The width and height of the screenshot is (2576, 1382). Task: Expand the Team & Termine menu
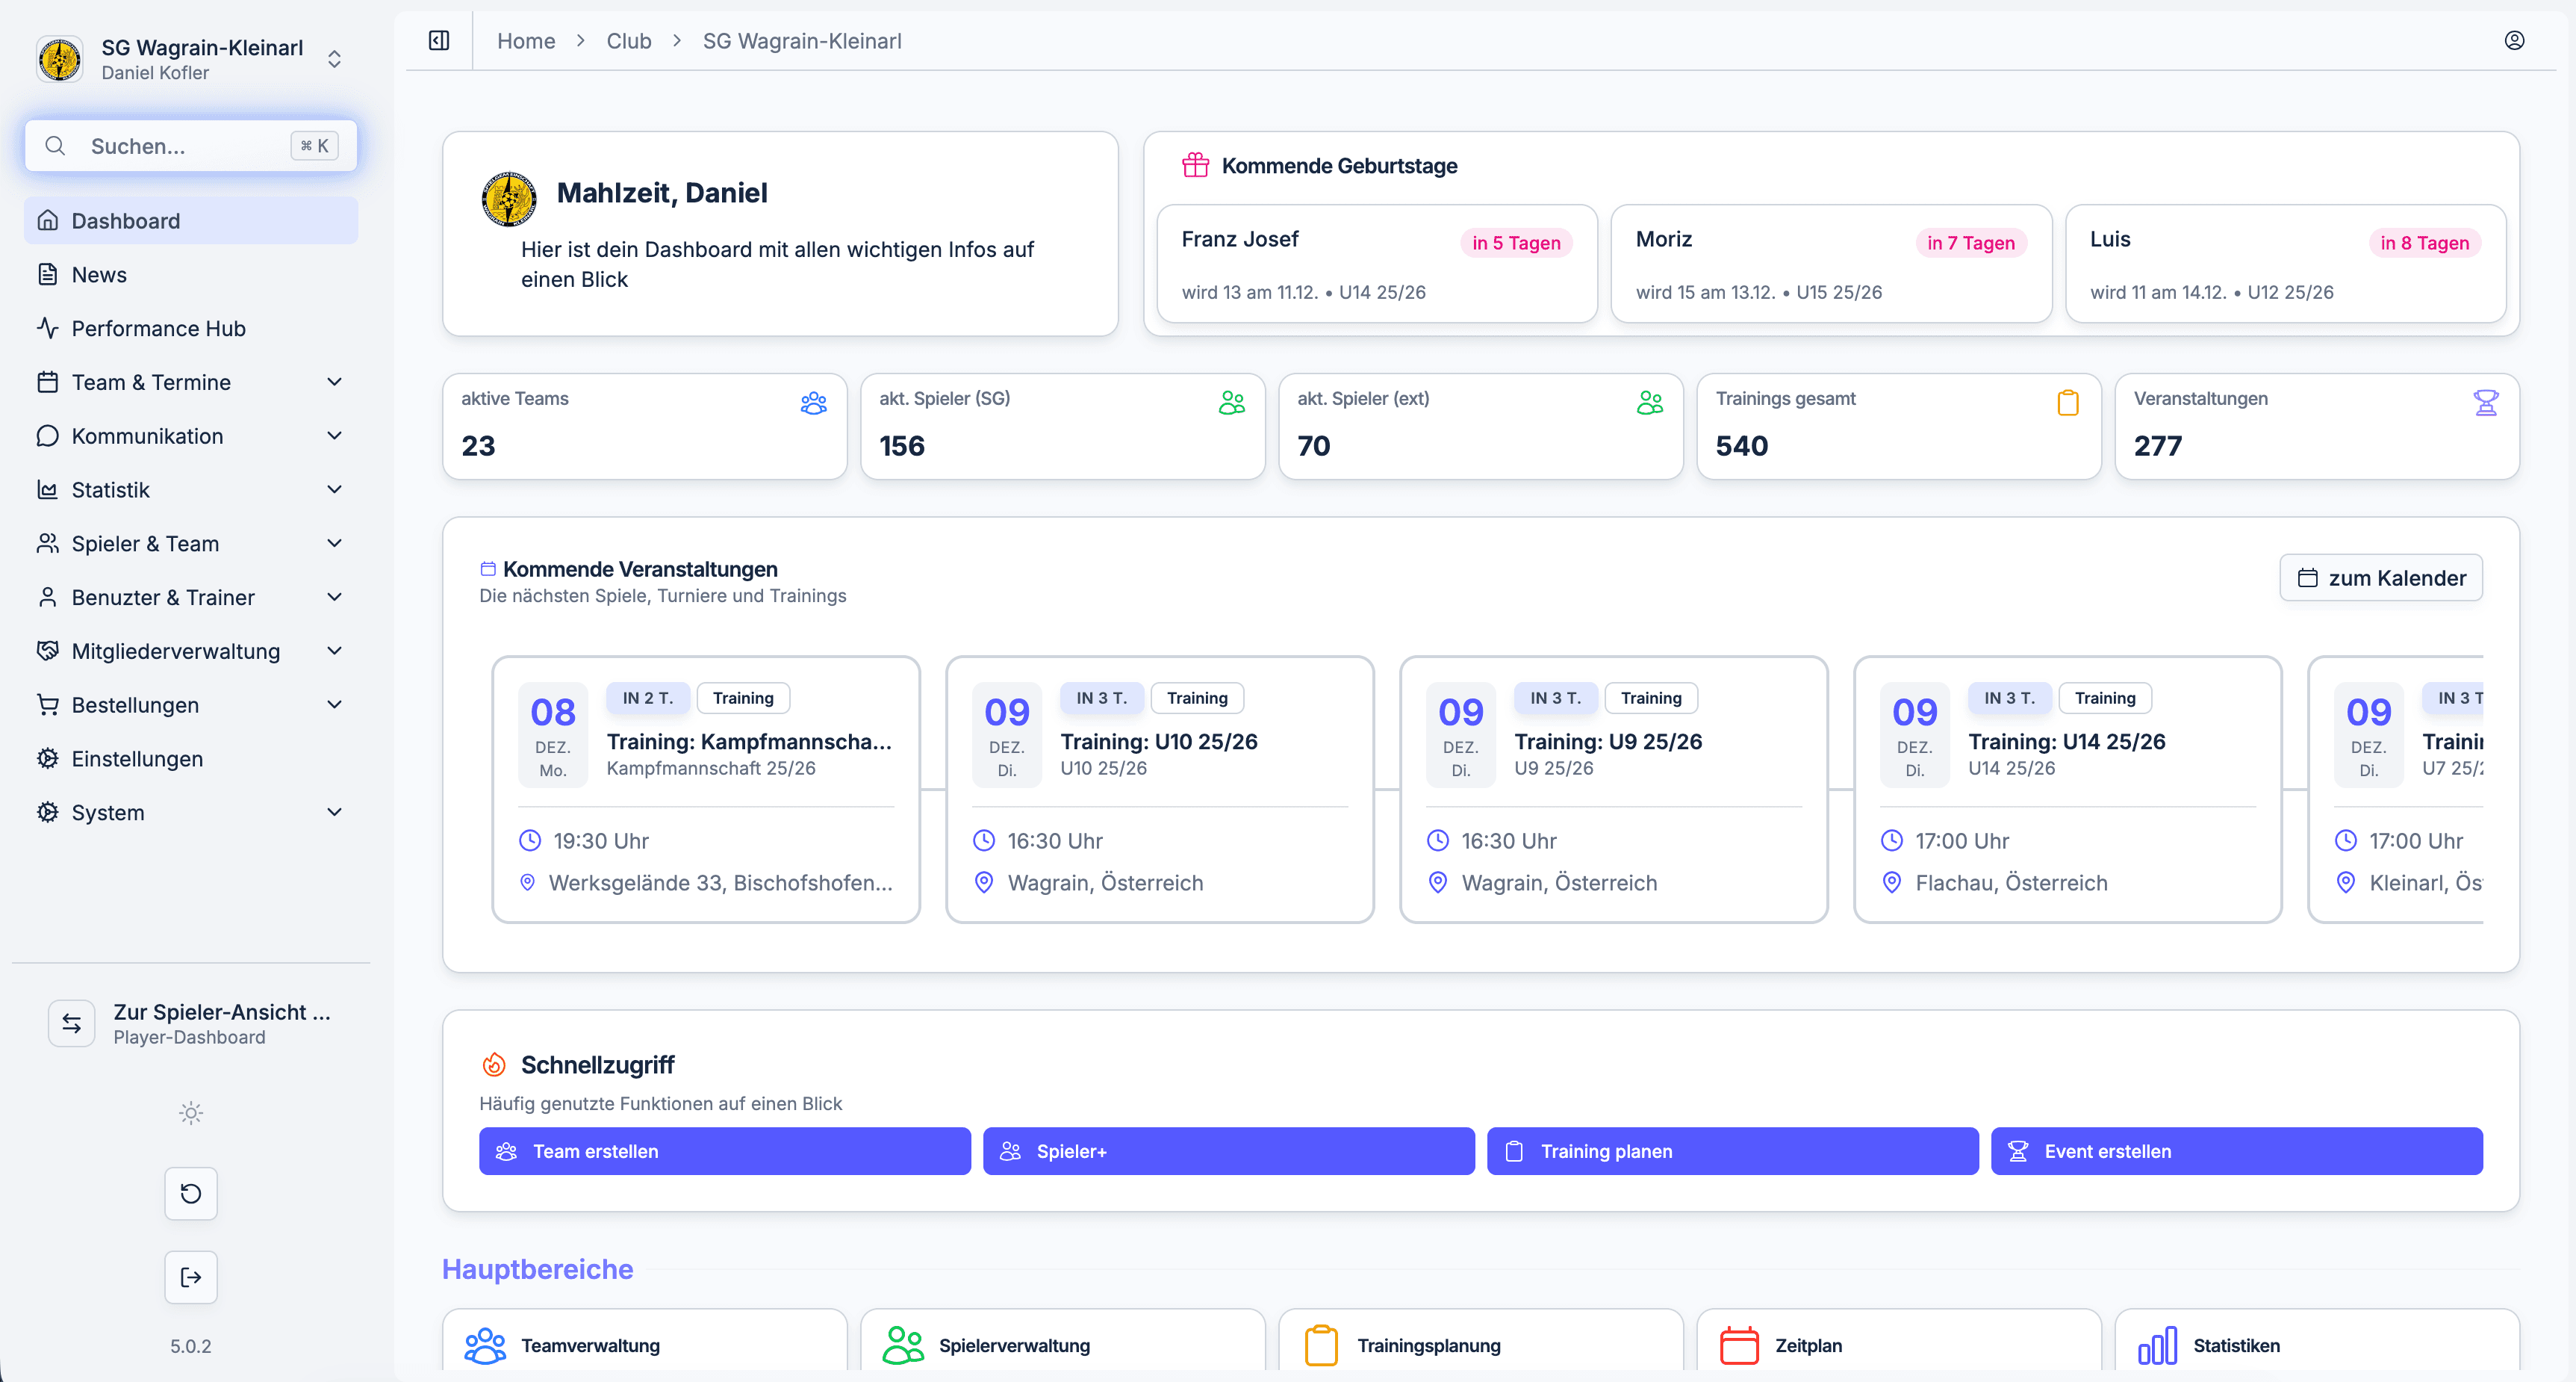pyautogui.click(x=191, y=382)
